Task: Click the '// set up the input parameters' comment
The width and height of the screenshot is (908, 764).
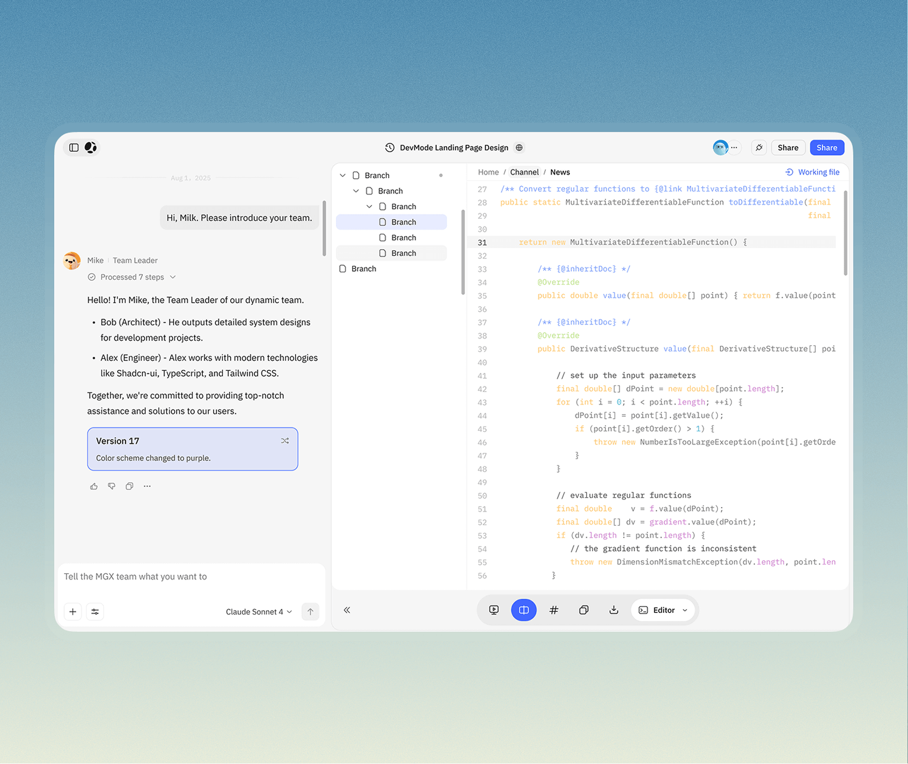Action: click(x=626, y=375)
